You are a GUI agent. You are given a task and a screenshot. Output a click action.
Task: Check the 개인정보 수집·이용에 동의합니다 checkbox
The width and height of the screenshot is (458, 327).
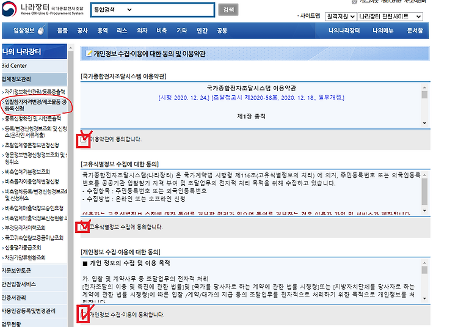(x=84, y=315)
